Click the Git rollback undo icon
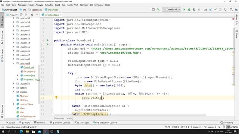 click(225, 10)
